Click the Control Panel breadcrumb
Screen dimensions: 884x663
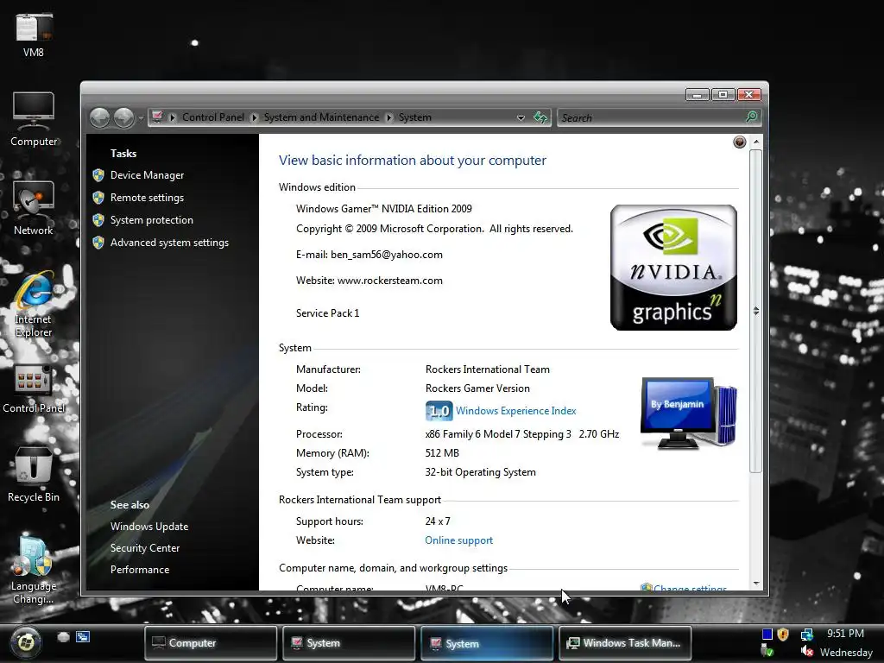pyautogui.click(x=213, y=117)
